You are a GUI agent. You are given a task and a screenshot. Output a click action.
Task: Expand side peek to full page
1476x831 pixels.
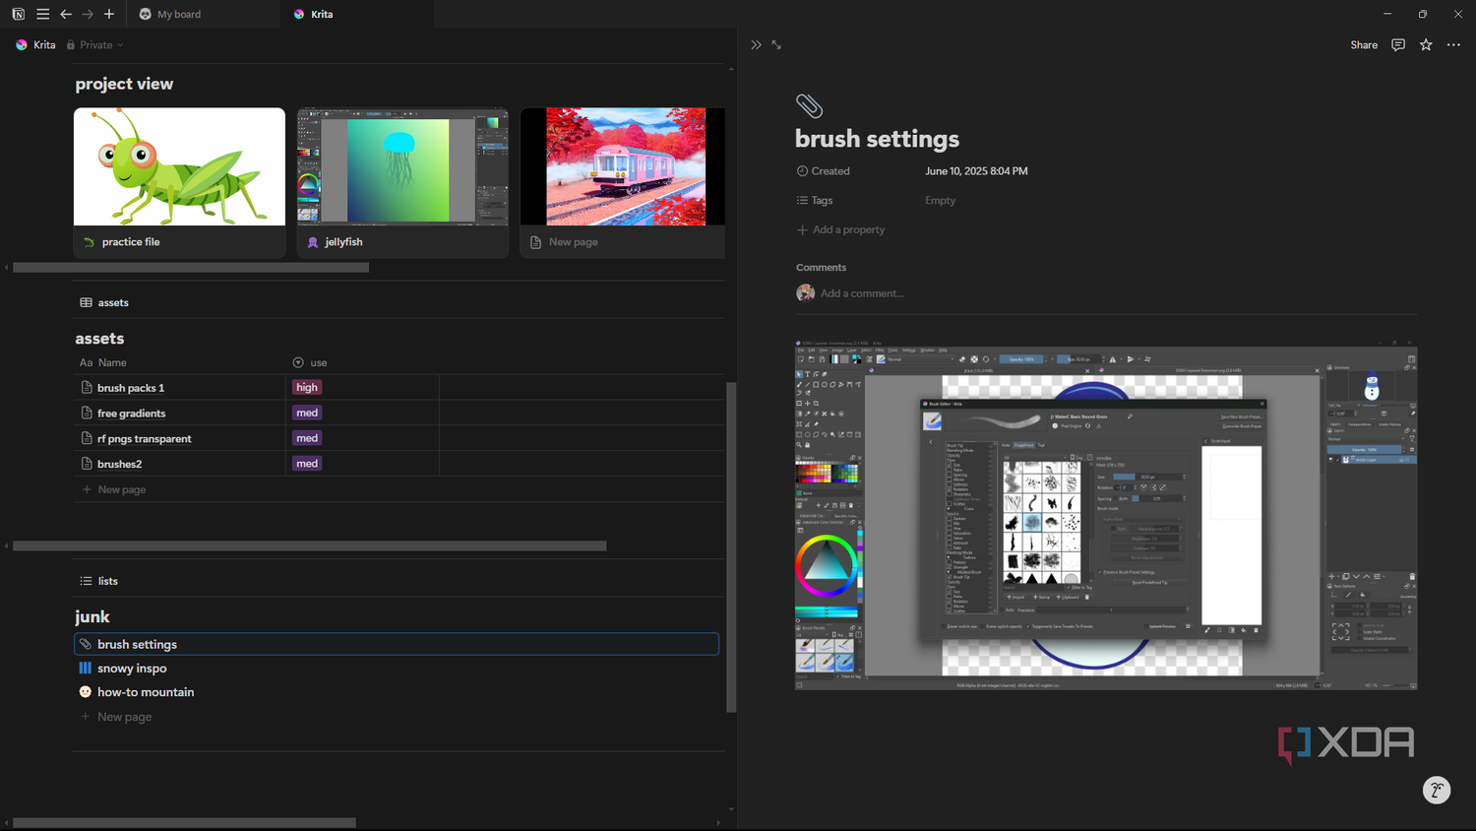click(x=776, y=45)
